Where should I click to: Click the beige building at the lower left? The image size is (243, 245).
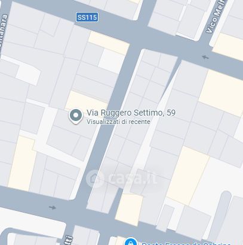(x=22, y=164)
